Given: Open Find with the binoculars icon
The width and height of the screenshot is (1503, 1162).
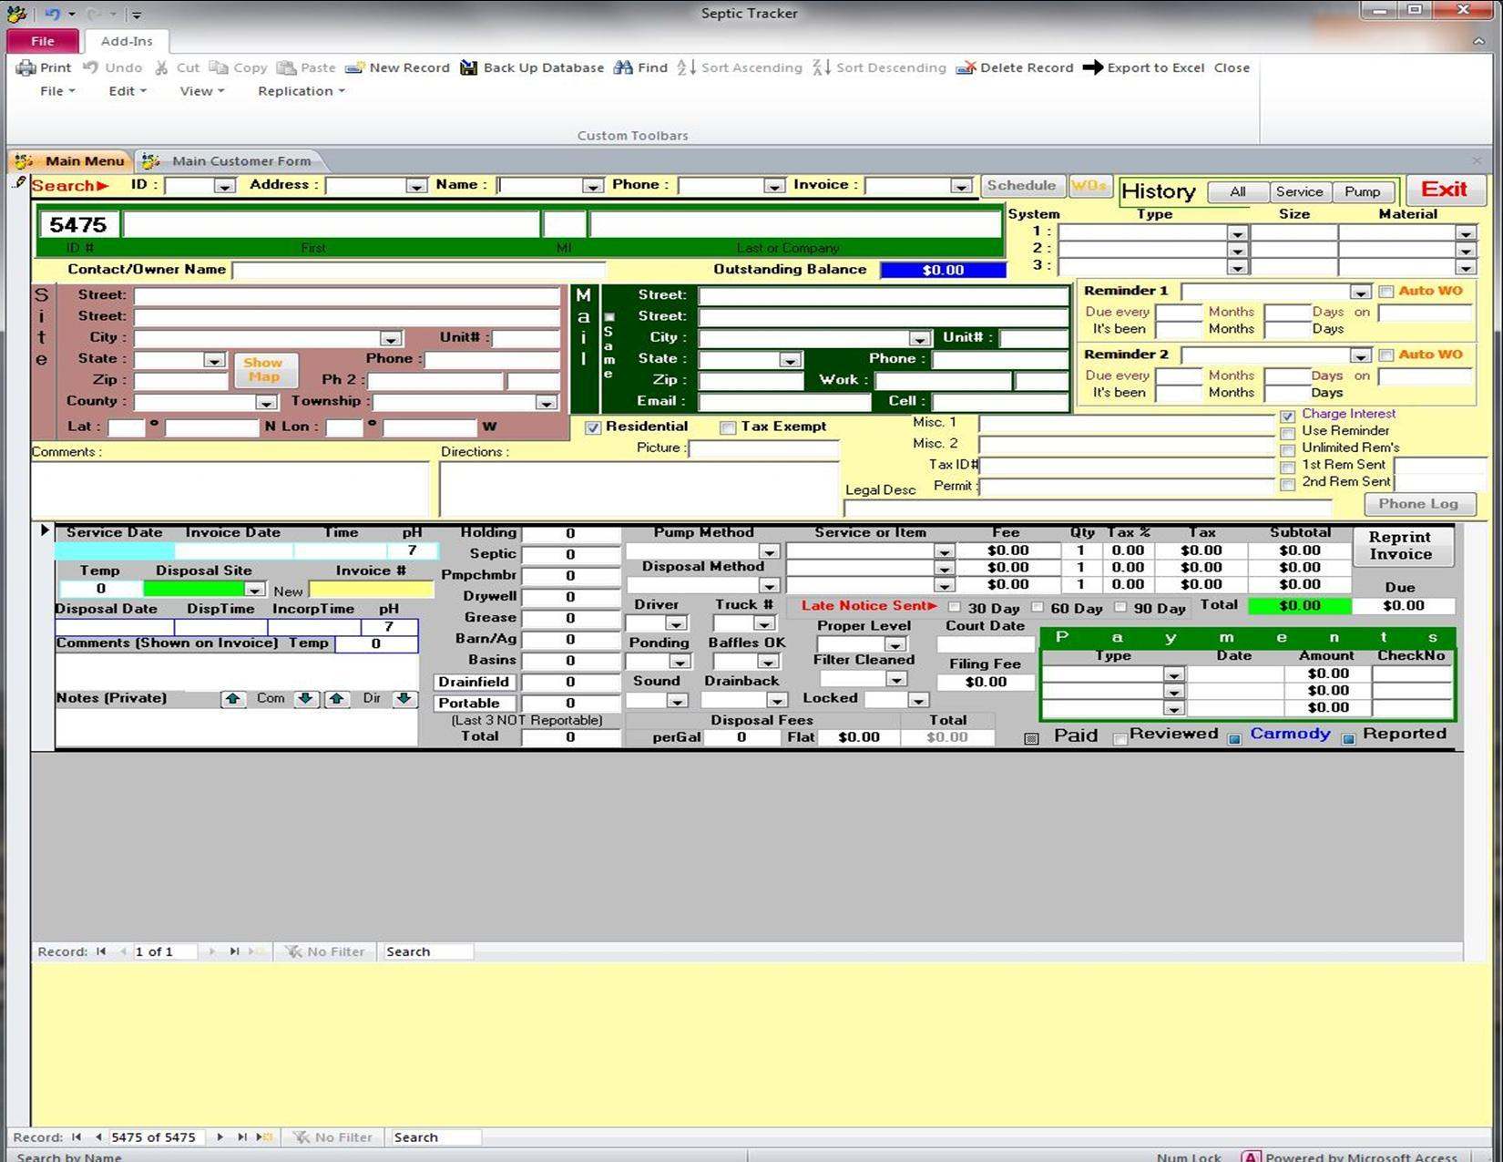Looking at the screenshot, I should click(623, 67).
